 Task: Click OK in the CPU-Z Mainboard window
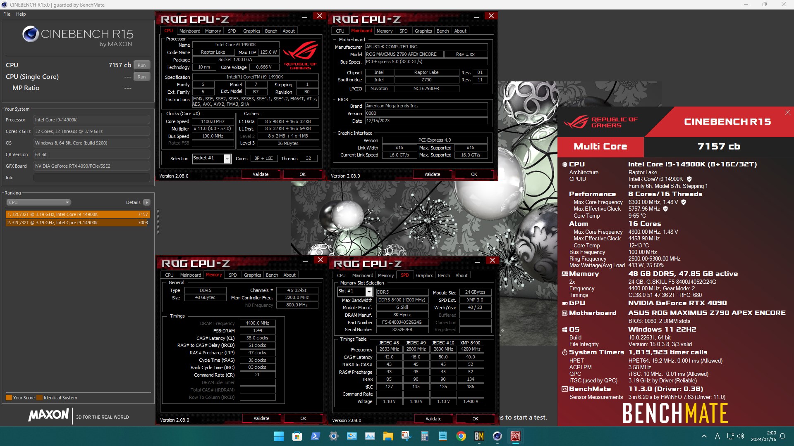pos(474,175)
